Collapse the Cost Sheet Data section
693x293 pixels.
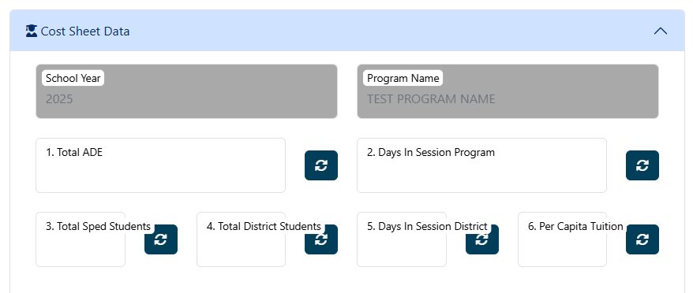(661, 31)
